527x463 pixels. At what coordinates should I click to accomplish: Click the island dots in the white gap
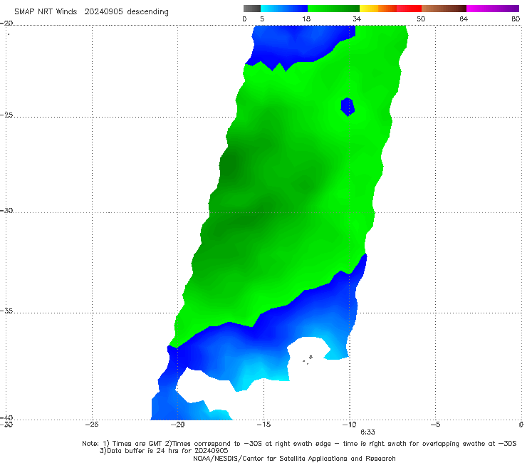point(307,360)
